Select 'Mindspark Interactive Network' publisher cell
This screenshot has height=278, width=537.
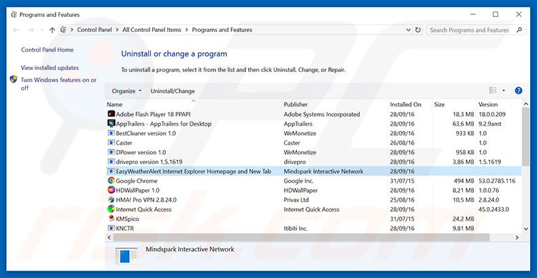tap(324, 171)
